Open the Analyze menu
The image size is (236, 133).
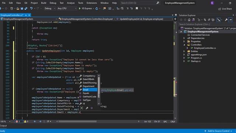coord(71,3)
